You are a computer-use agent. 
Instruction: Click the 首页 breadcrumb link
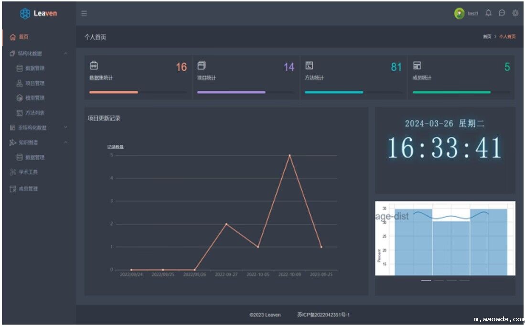point(486,37)
